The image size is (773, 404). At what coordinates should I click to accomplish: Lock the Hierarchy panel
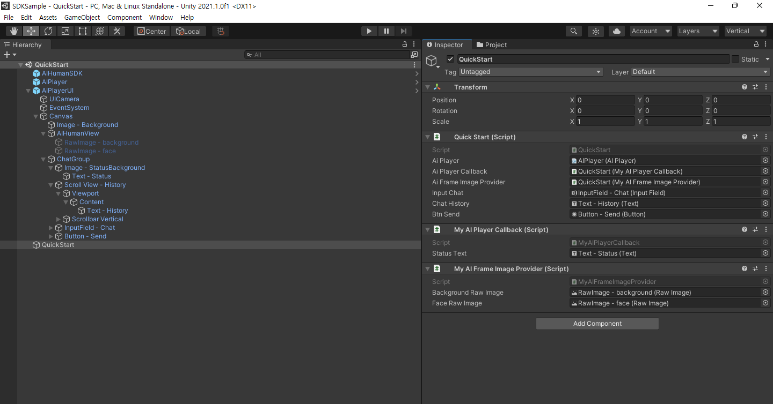(x=405, y=44)
